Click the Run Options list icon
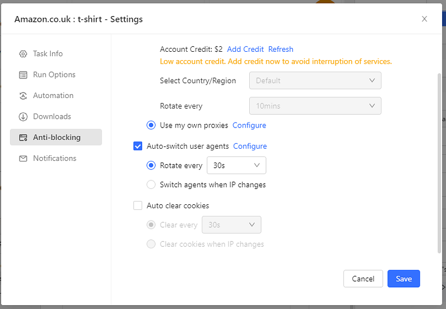Viewport: 446px width, 309px height. [23, 75]
